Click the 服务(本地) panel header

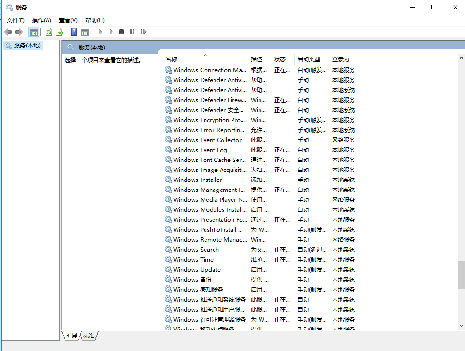pos(92,47)
